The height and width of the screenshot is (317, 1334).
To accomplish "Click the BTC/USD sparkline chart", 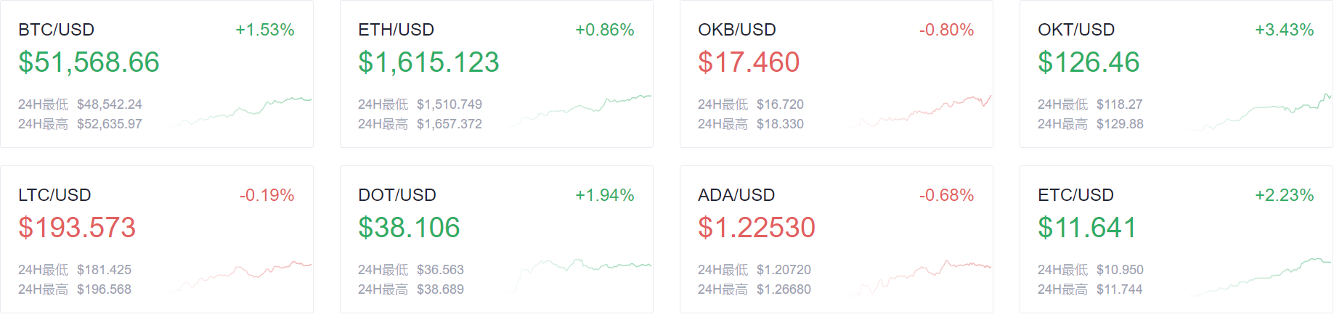I will pyautogui.click(x=240, y=111).
